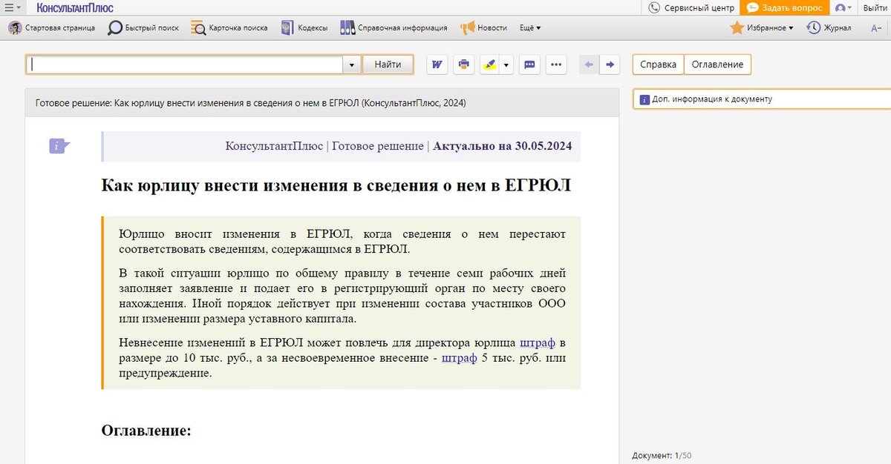891x464 pixels.
Task: Expand the Ещё menu
Action: click(x=530, y=27)
